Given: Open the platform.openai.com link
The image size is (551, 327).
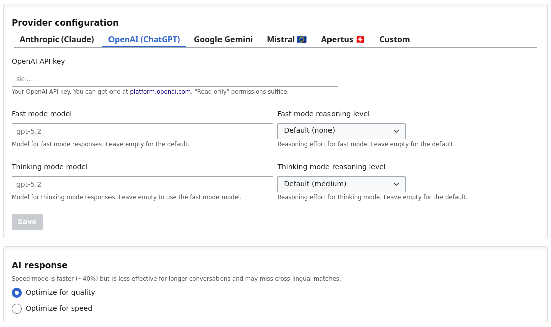Looking at the screenshot, I should [160, 92].
